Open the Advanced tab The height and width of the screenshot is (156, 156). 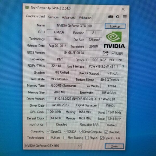(x=69, y=17)
